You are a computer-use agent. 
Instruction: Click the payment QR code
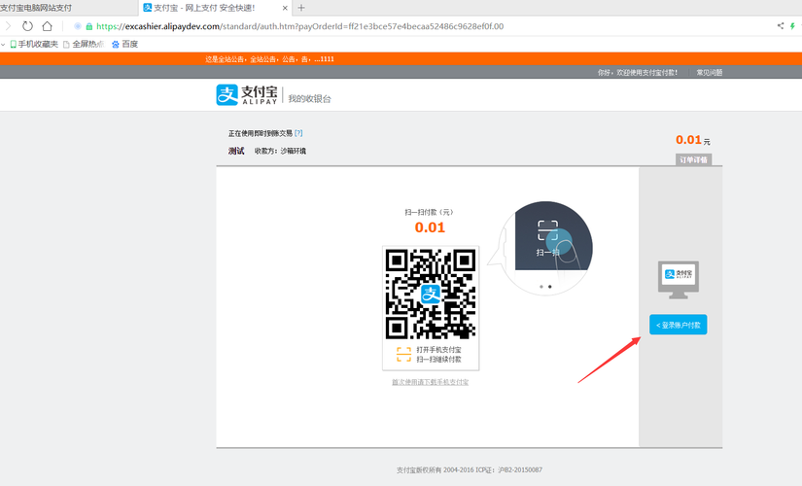(x=431, y=295)
